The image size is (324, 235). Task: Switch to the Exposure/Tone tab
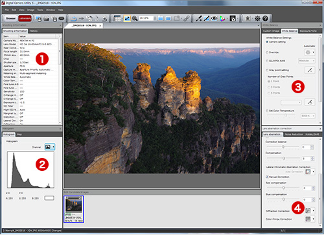tap(308, 31)
